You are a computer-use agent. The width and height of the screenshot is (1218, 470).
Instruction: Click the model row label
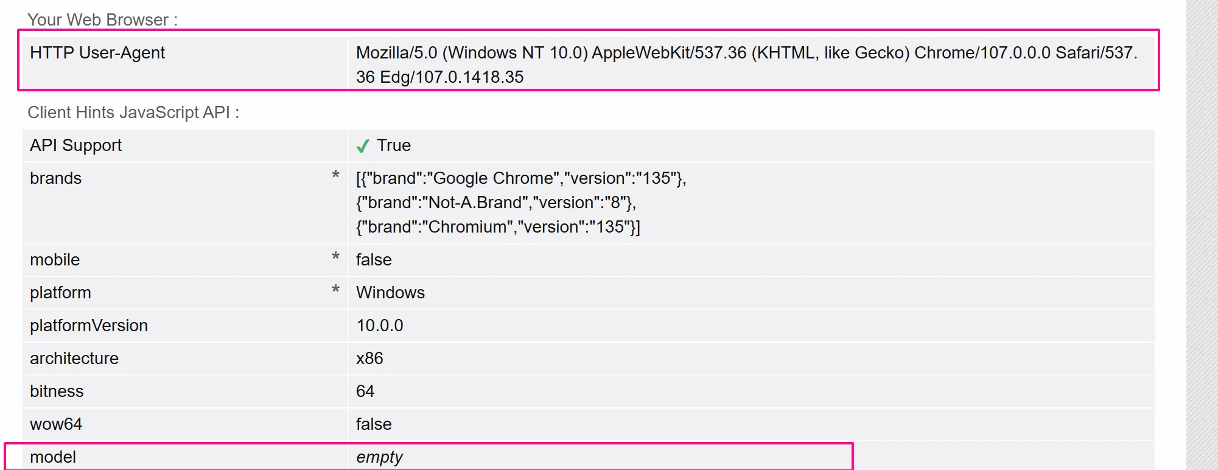pyautogui.click(x=53, y=457)
